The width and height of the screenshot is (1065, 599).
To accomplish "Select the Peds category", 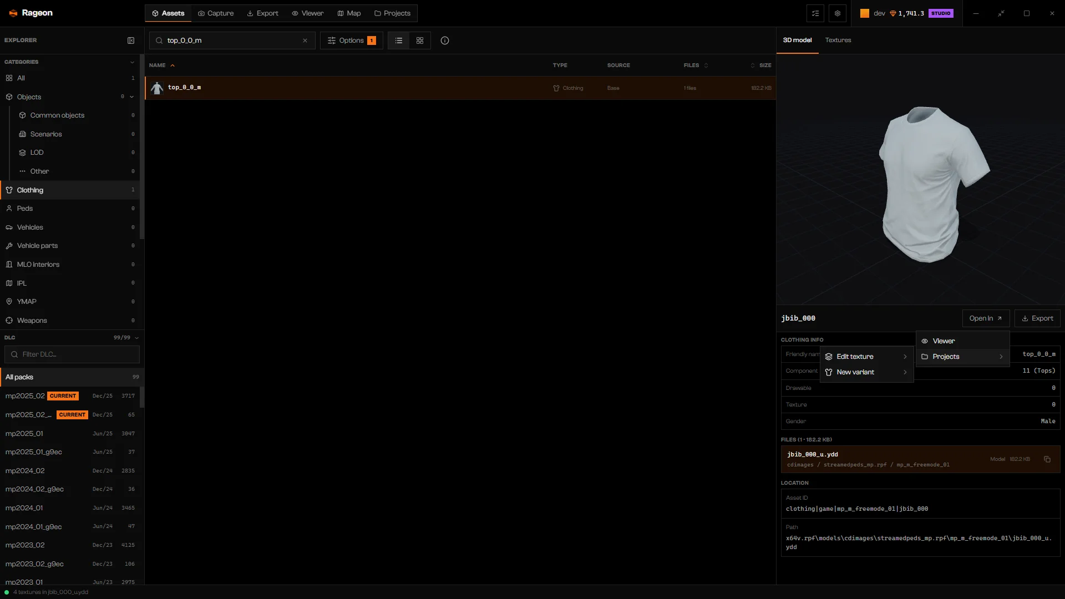I will point(69,209).
